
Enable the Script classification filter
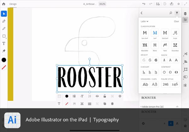[175, 33]
